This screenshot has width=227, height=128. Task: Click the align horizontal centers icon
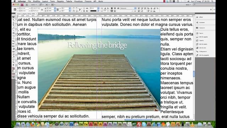coord(151,9)
